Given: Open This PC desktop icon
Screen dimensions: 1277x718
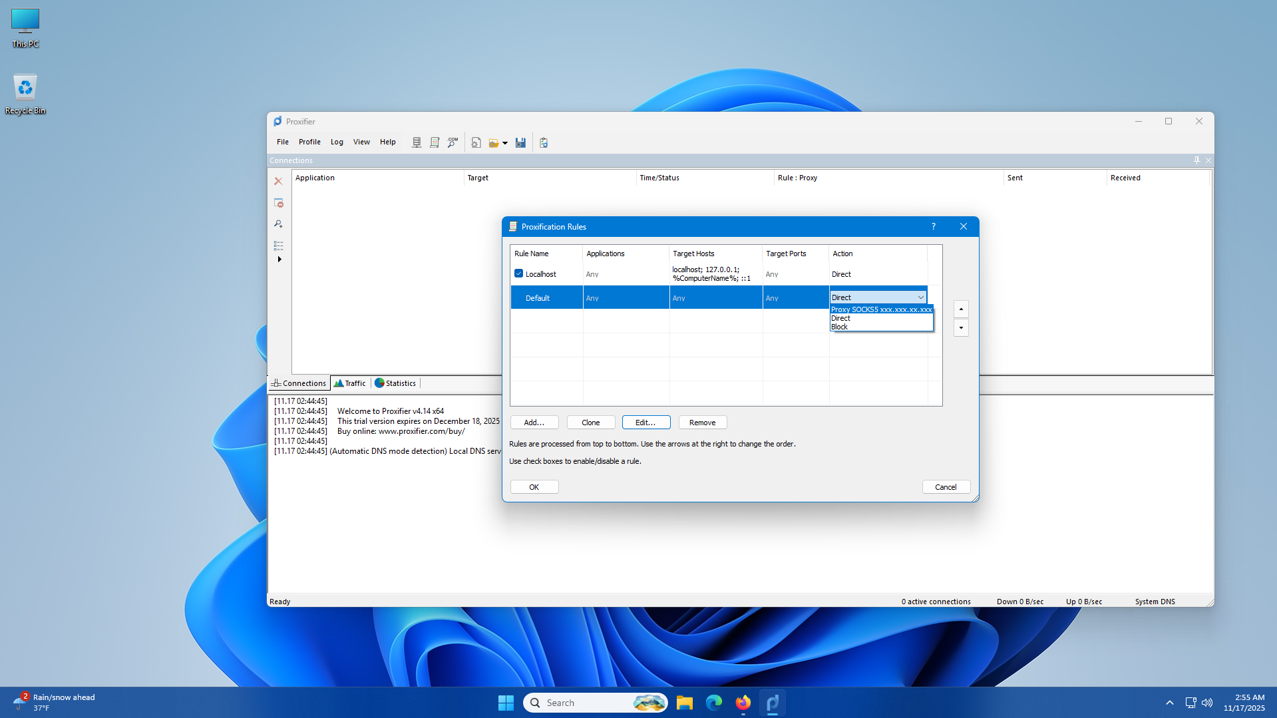Looking at the screenshot, I should (x=25, y=28).
